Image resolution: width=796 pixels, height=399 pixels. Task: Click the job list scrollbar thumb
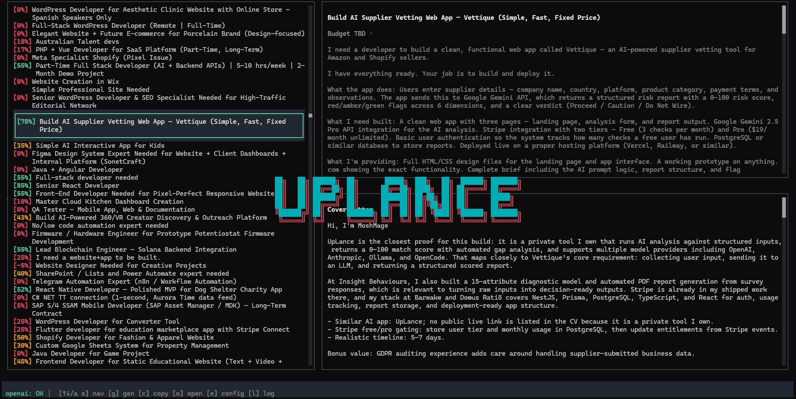[x=309, y=115]
